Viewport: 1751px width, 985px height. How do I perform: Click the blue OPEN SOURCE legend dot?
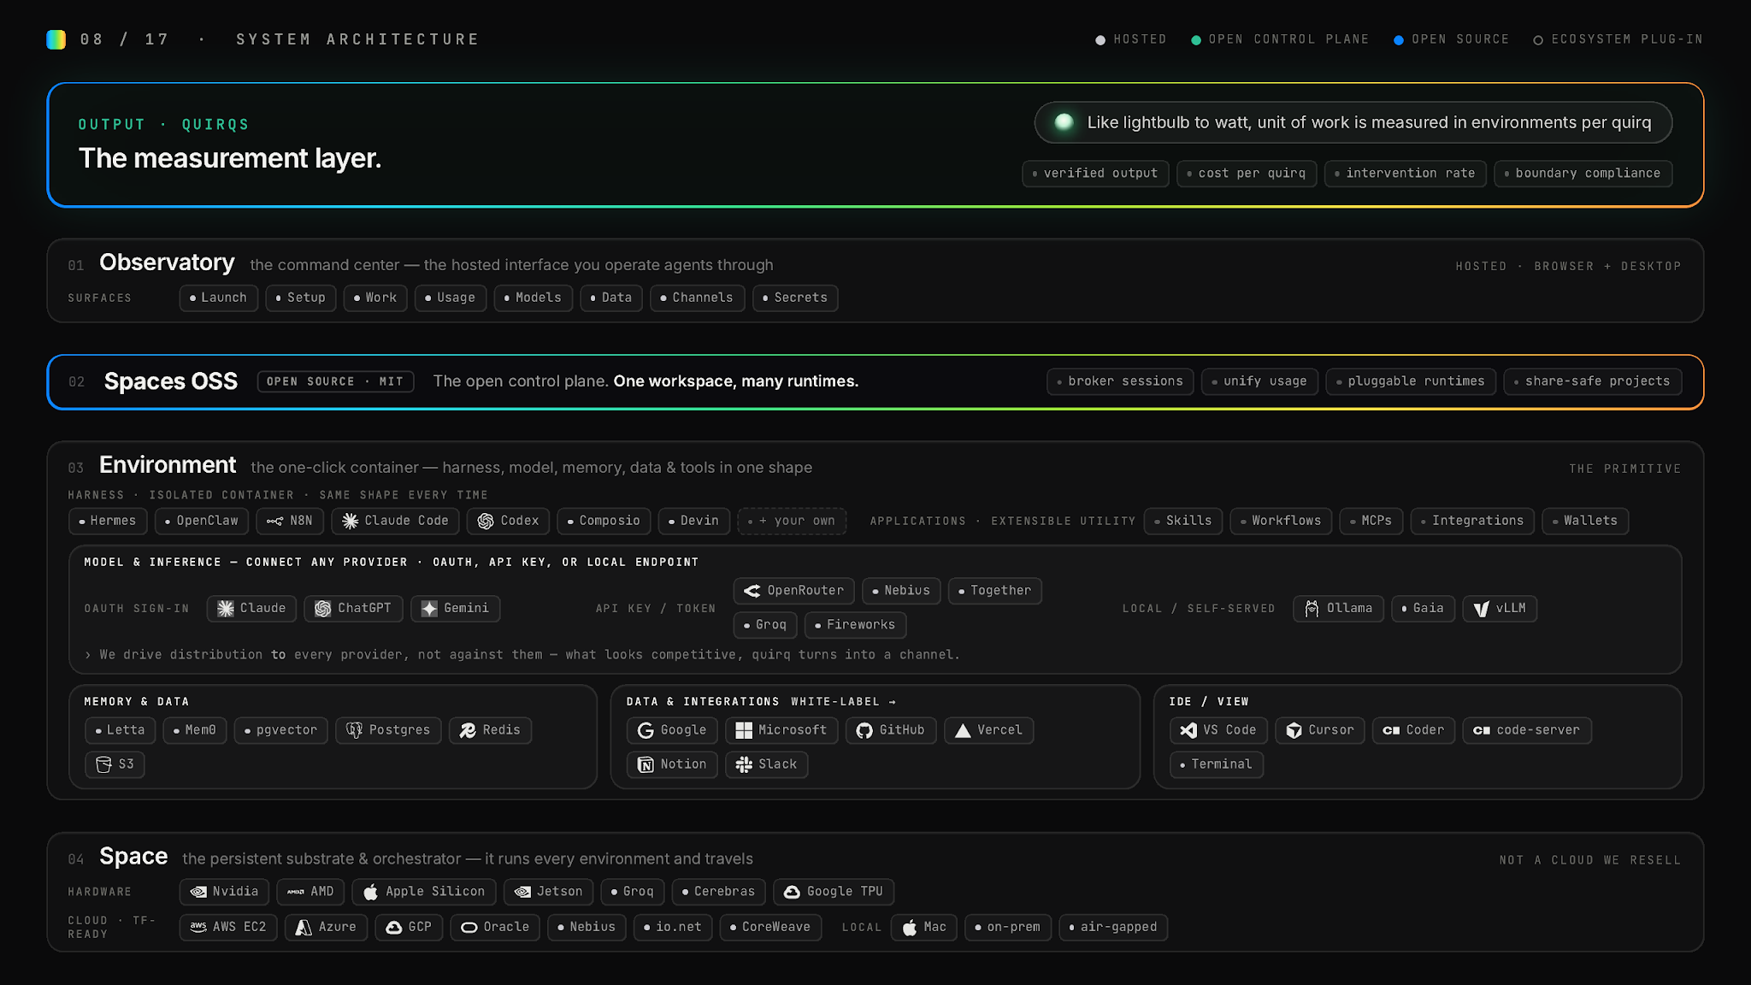tap(1399, 40)
